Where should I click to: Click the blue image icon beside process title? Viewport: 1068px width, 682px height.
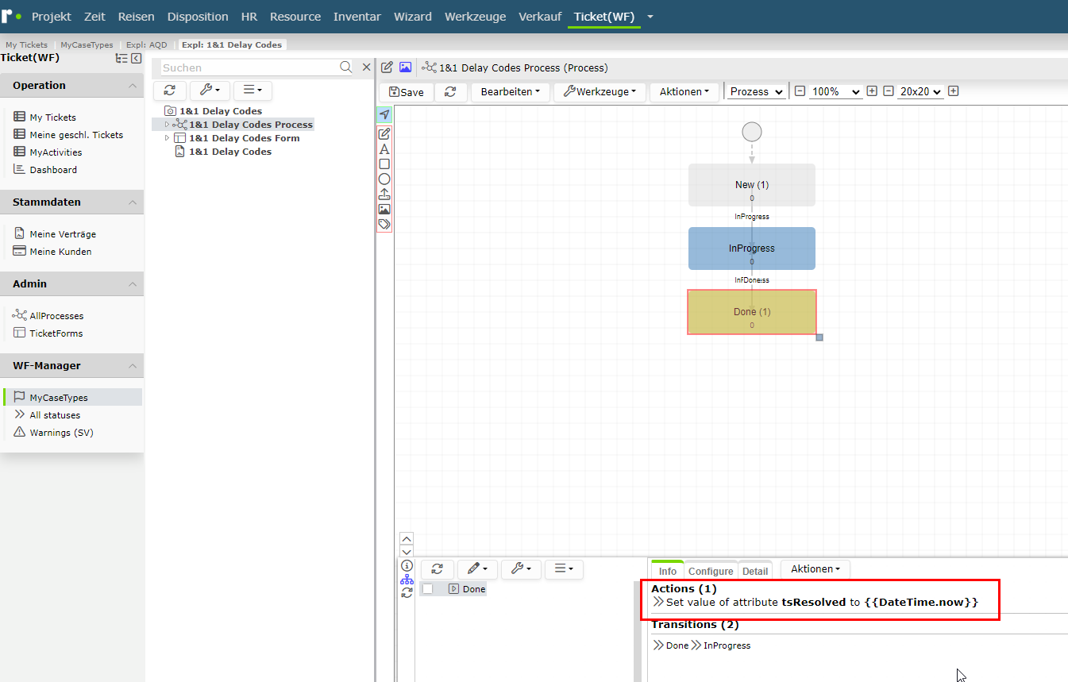tap(405, 67)
